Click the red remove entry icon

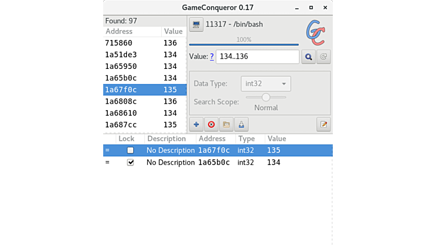(211, 124)
